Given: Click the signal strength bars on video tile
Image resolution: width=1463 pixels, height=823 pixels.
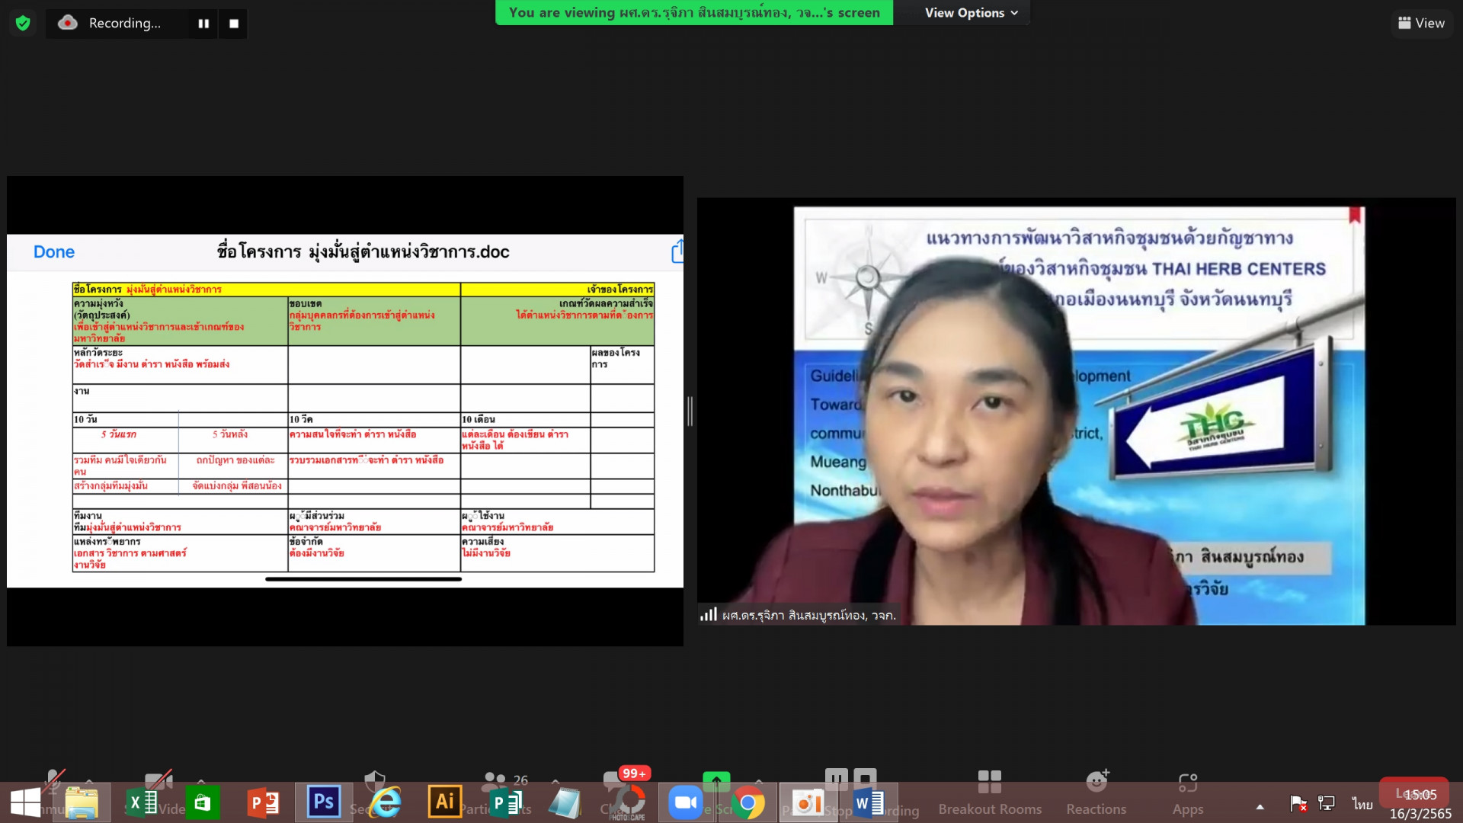Looking at the screenshot, I should [709, 614].
